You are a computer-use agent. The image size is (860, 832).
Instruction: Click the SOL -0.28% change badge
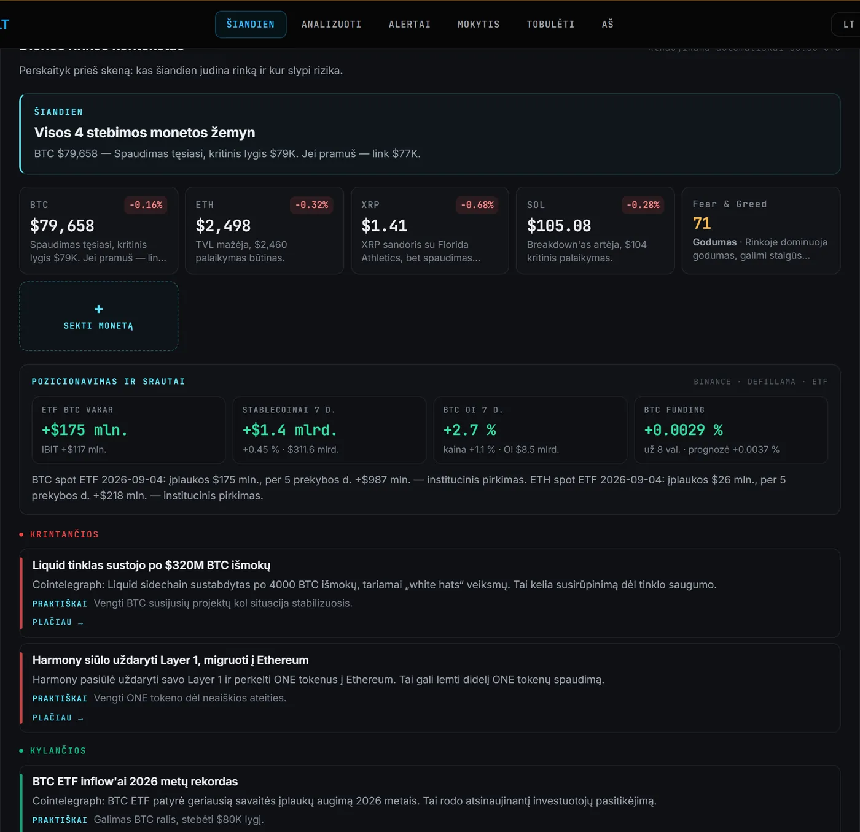[x=643, y=205]
